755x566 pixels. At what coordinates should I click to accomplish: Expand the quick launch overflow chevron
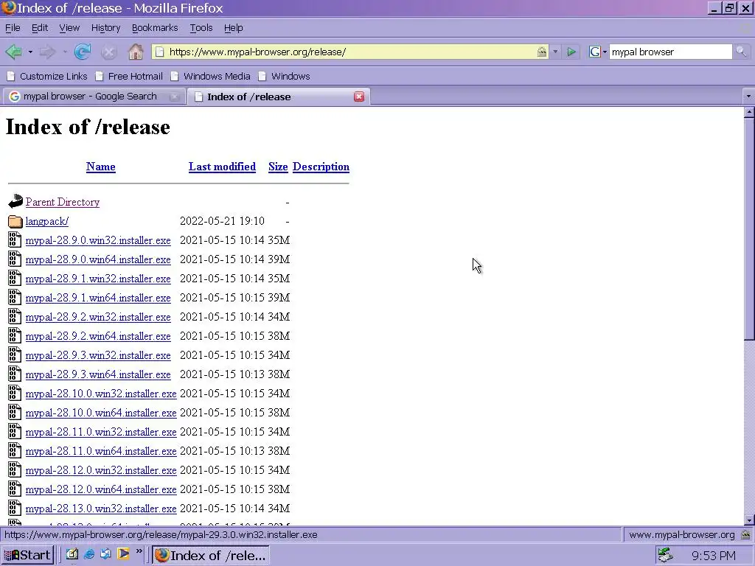[x=139, y=551]
